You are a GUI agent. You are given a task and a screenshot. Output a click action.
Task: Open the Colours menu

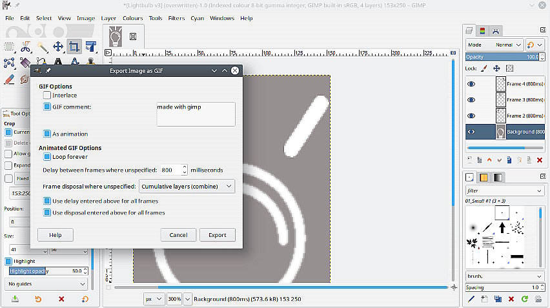tap(132, 18)
